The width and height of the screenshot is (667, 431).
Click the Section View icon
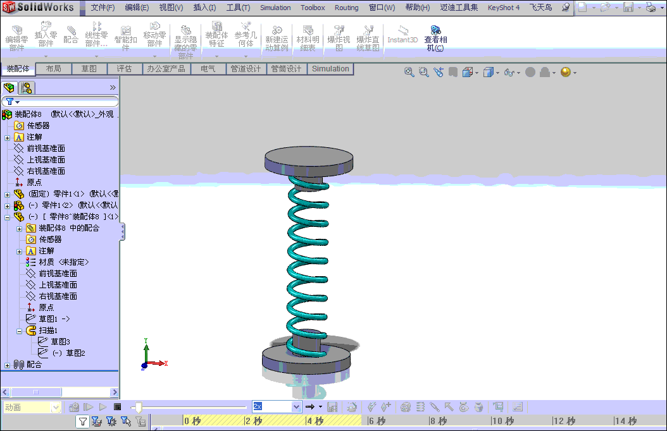453,72
